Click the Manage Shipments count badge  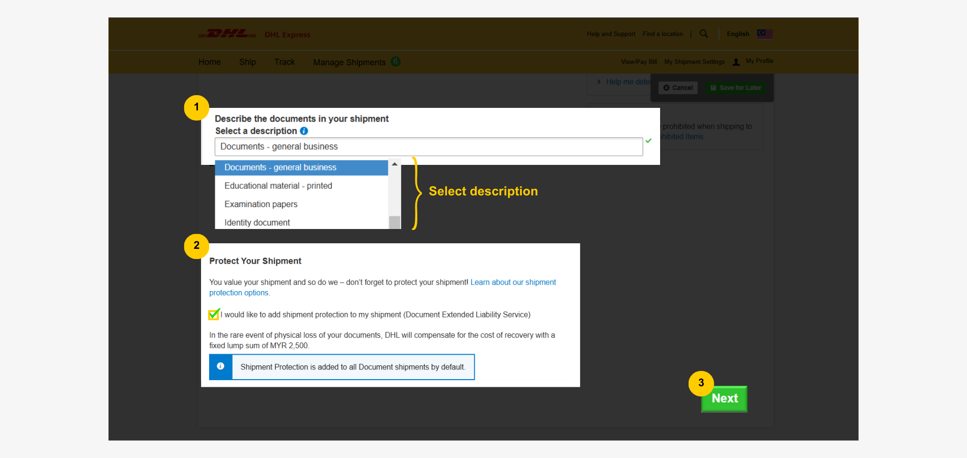coord(395,62)
